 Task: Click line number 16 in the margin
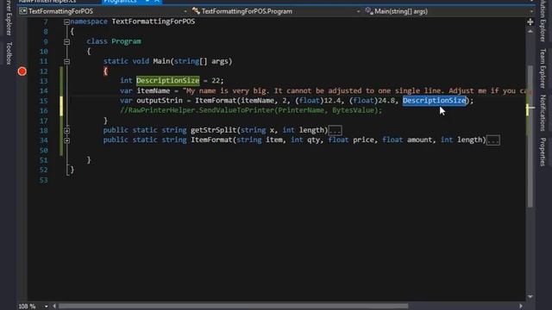(x=44, y=111)
